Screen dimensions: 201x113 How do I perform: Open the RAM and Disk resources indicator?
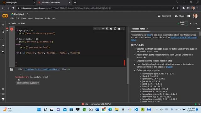click(x=182, y=24)
